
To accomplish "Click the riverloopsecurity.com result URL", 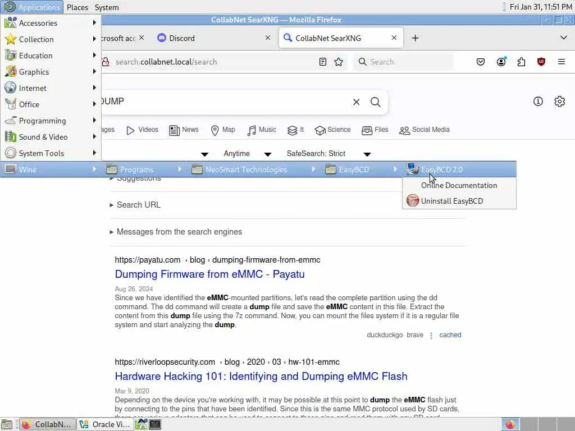I will pyautogui.click(x=227, y=362).
